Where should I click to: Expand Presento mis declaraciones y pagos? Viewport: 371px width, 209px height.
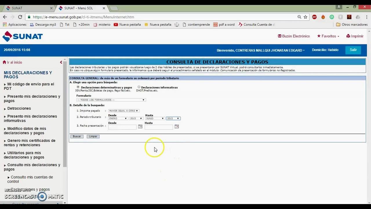(32, 98)
